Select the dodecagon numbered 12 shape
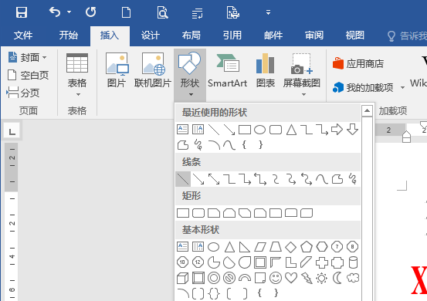This screenshot has width=427, height=301. coord(198,262)
